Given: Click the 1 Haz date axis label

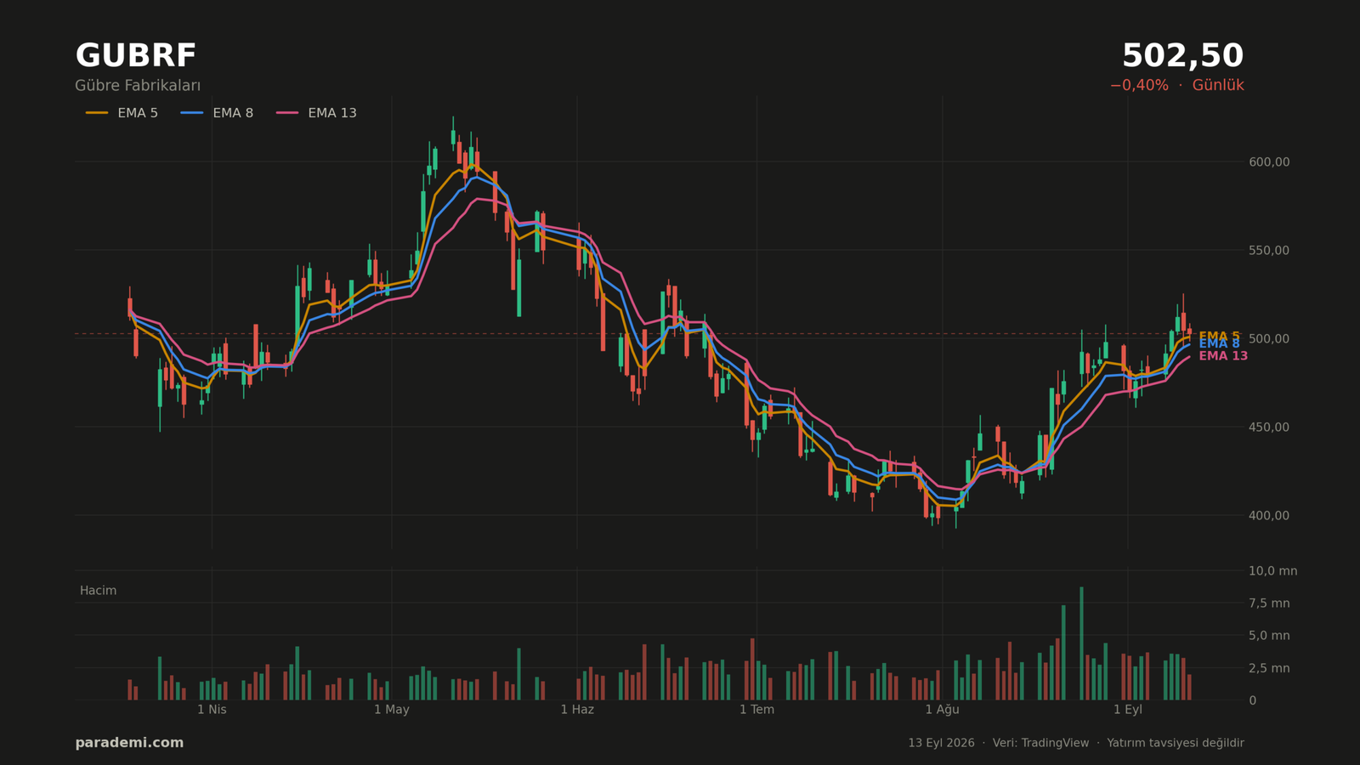Looking at the screenshot, I should click(577, 710).
